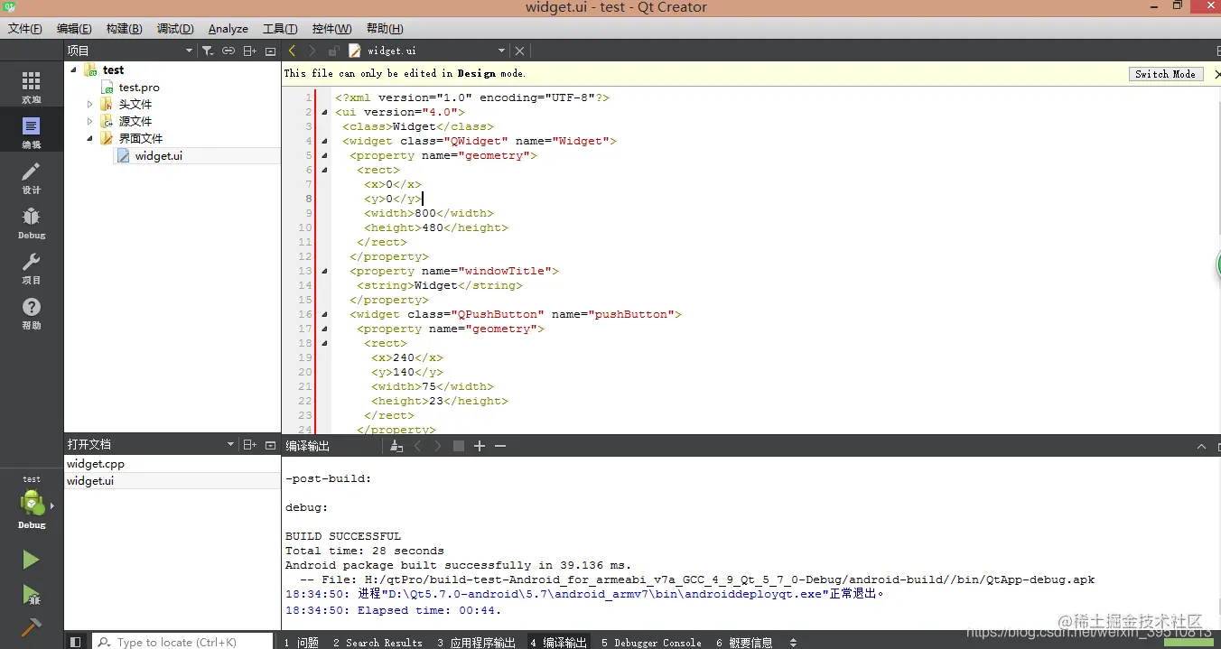Screen dimensions: 1221x649
Task: Click the Type to locate search field
Action: tap(183, 642)
